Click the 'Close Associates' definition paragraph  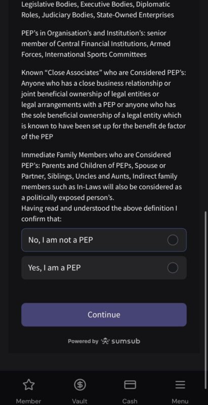[x=104, y=105]
